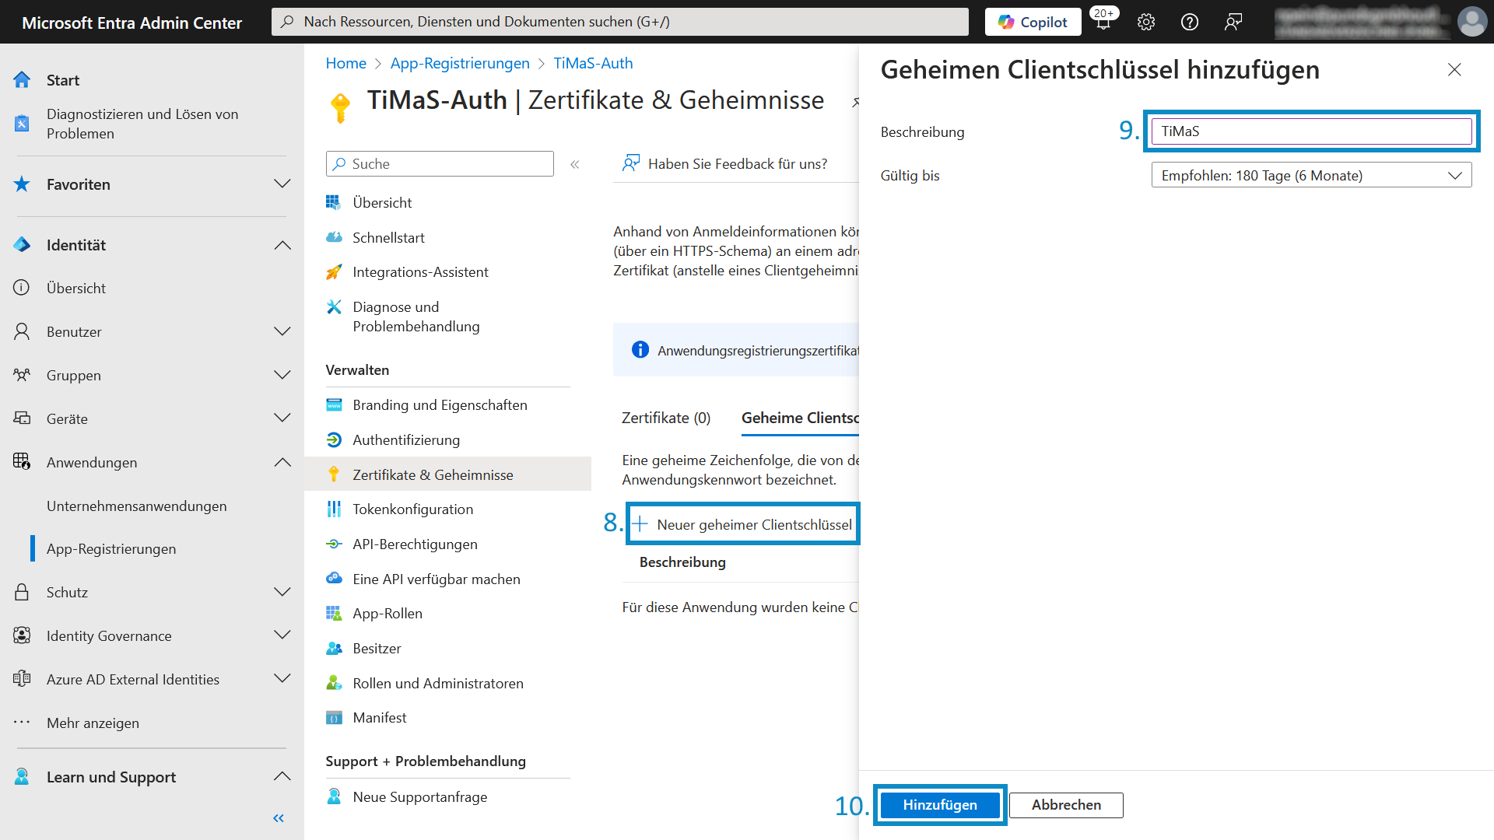Viewport: 1494px width, 840px height.
Task: Click Mehr anzeigen in the sidebar
Action: pyautogui.click(x=93, y=723)
